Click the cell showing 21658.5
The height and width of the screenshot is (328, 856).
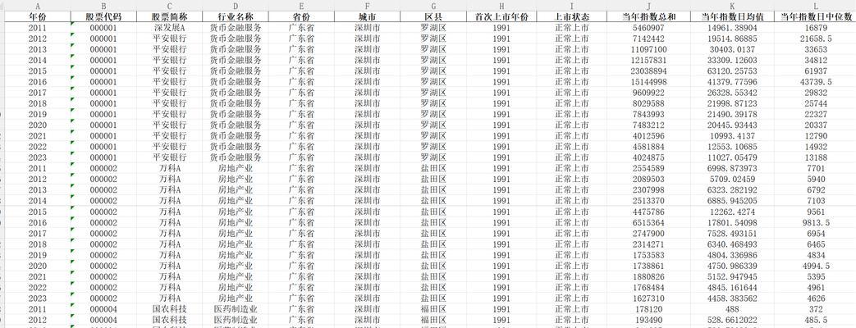coord(815,39)
